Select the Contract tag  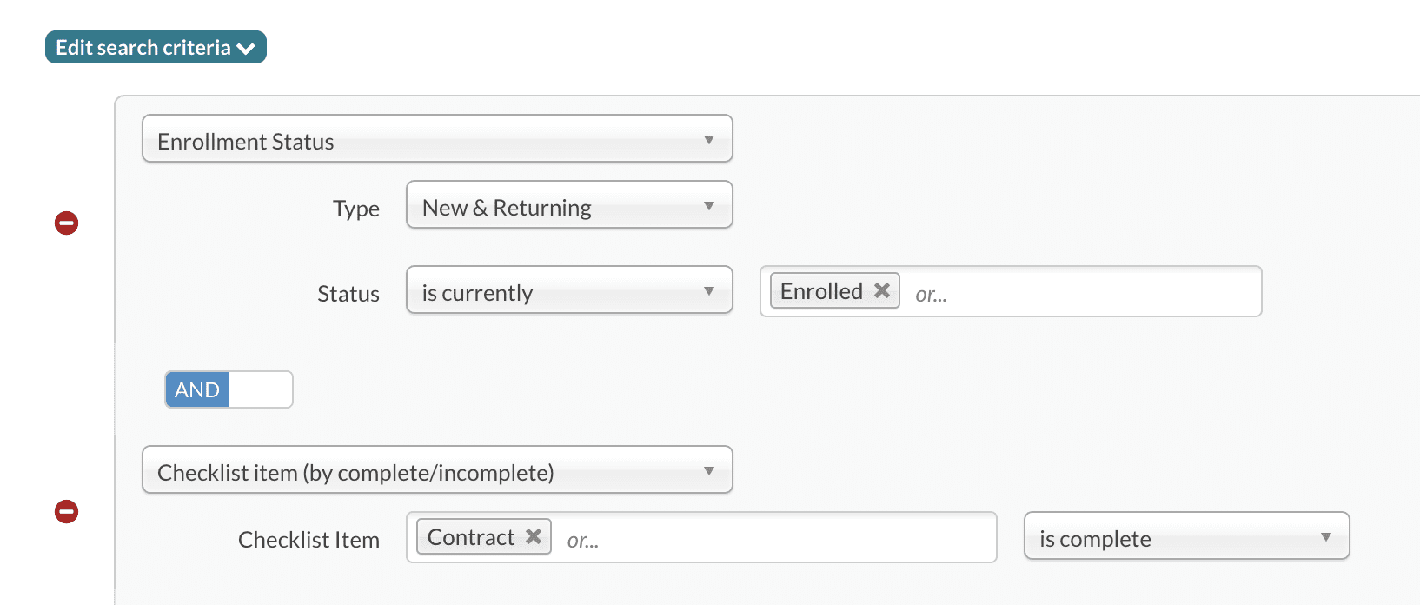tap(471, 537)
